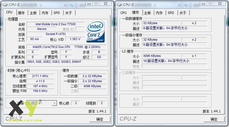
Task: Click 版本 1.44.1 text in left window
Action: tap(97, 111)
